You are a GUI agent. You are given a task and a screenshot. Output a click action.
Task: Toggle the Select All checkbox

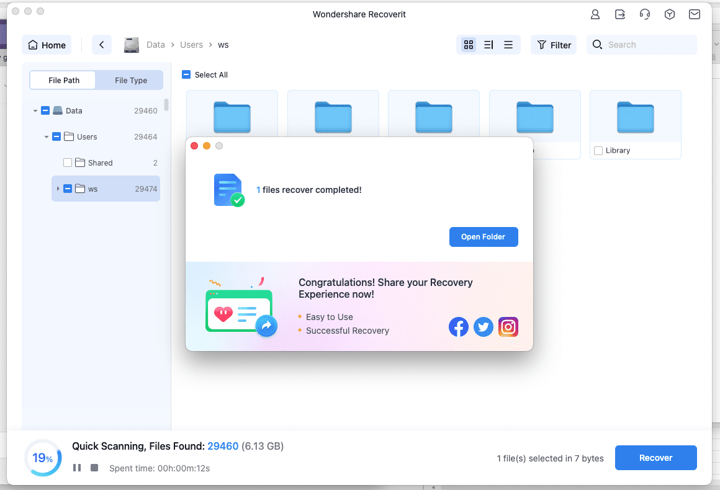[x=186, y=74]
